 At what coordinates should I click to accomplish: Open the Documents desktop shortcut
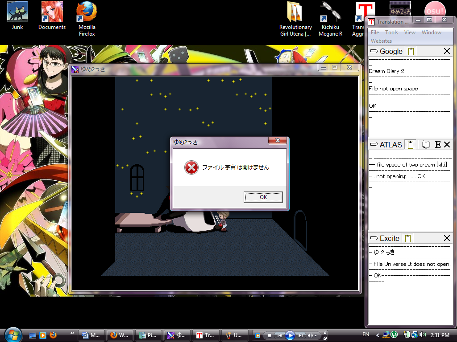(x=52, y=16)
